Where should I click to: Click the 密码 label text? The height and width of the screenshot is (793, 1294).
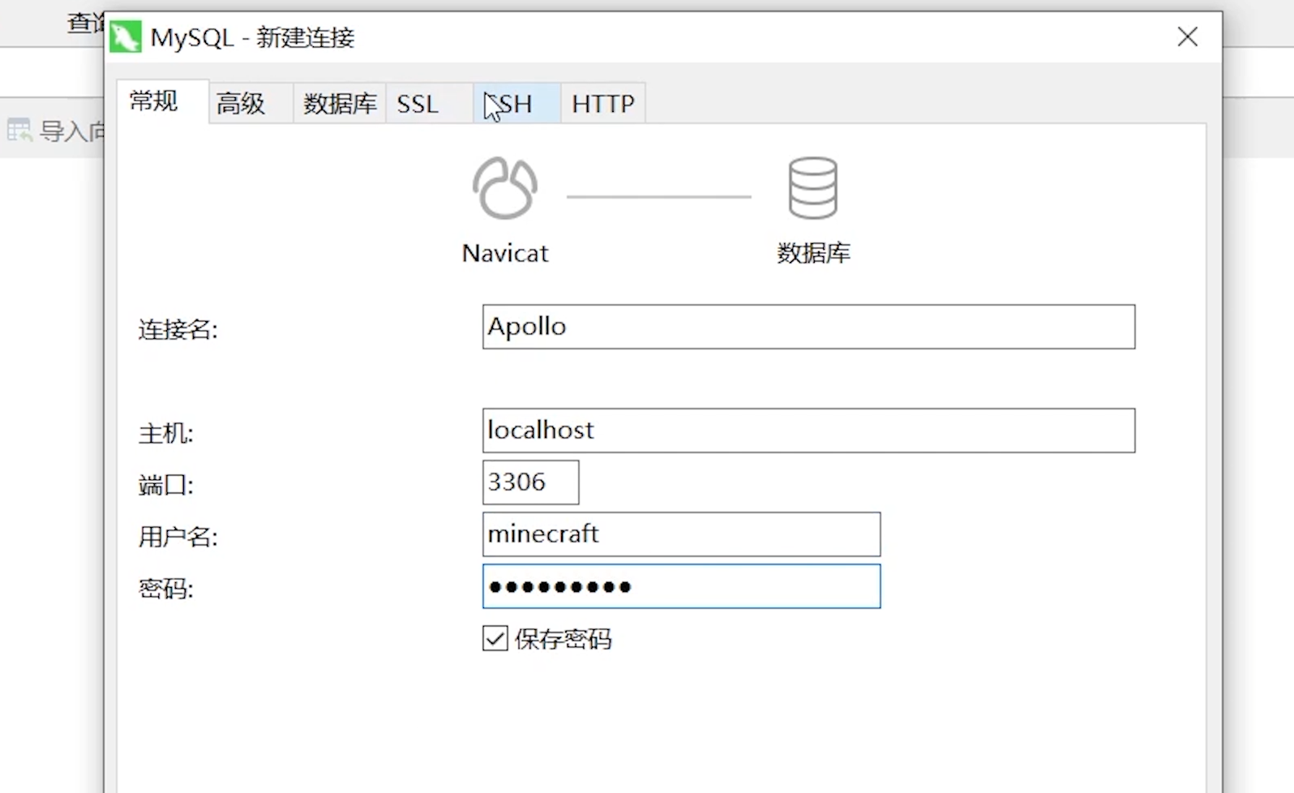(165, 589)
